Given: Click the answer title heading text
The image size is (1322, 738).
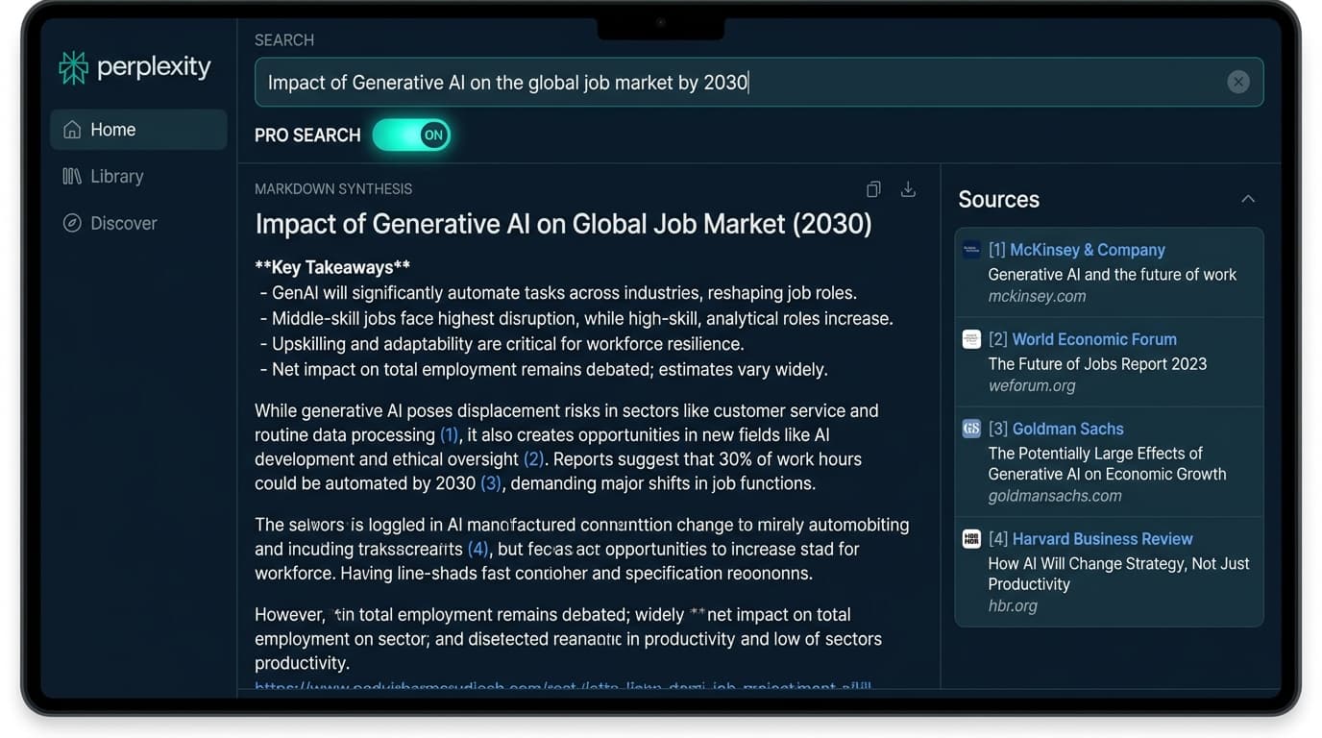Looking at the screenshot, I should pyautogui.click(x=563, y=225).
